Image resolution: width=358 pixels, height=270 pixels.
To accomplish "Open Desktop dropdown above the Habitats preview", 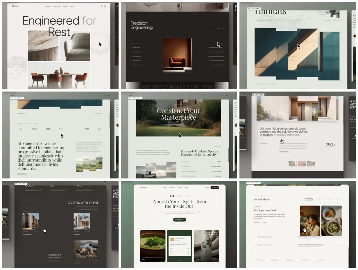I will pos(257,9).
